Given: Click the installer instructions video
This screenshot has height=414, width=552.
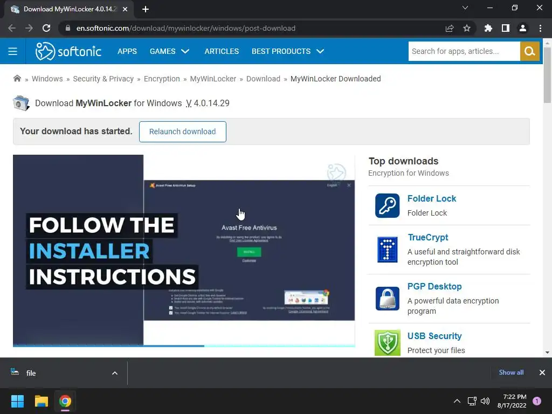Looking at the screenshot, I should click(184, 250).
